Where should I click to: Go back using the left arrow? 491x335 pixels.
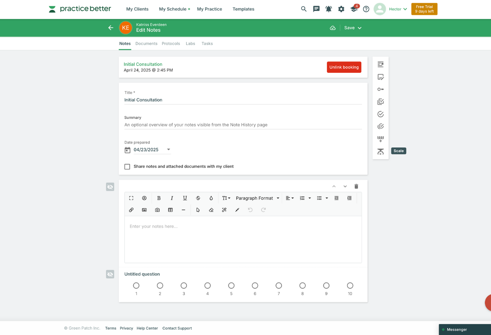click(x=111, y=28)
